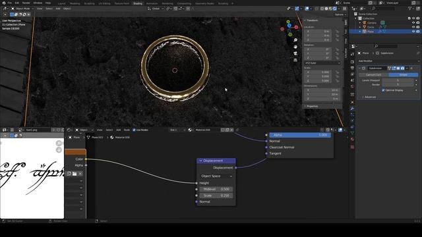Adjust Levels Viewport value field
Screen dimensions: 422x237
tap(398, 80)
